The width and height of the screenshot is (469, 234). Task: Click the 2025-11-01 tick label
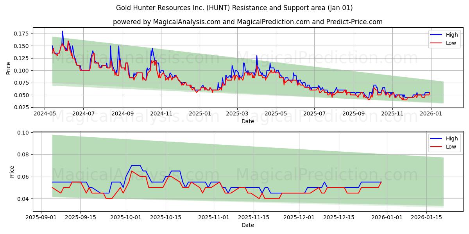point(214,217)
